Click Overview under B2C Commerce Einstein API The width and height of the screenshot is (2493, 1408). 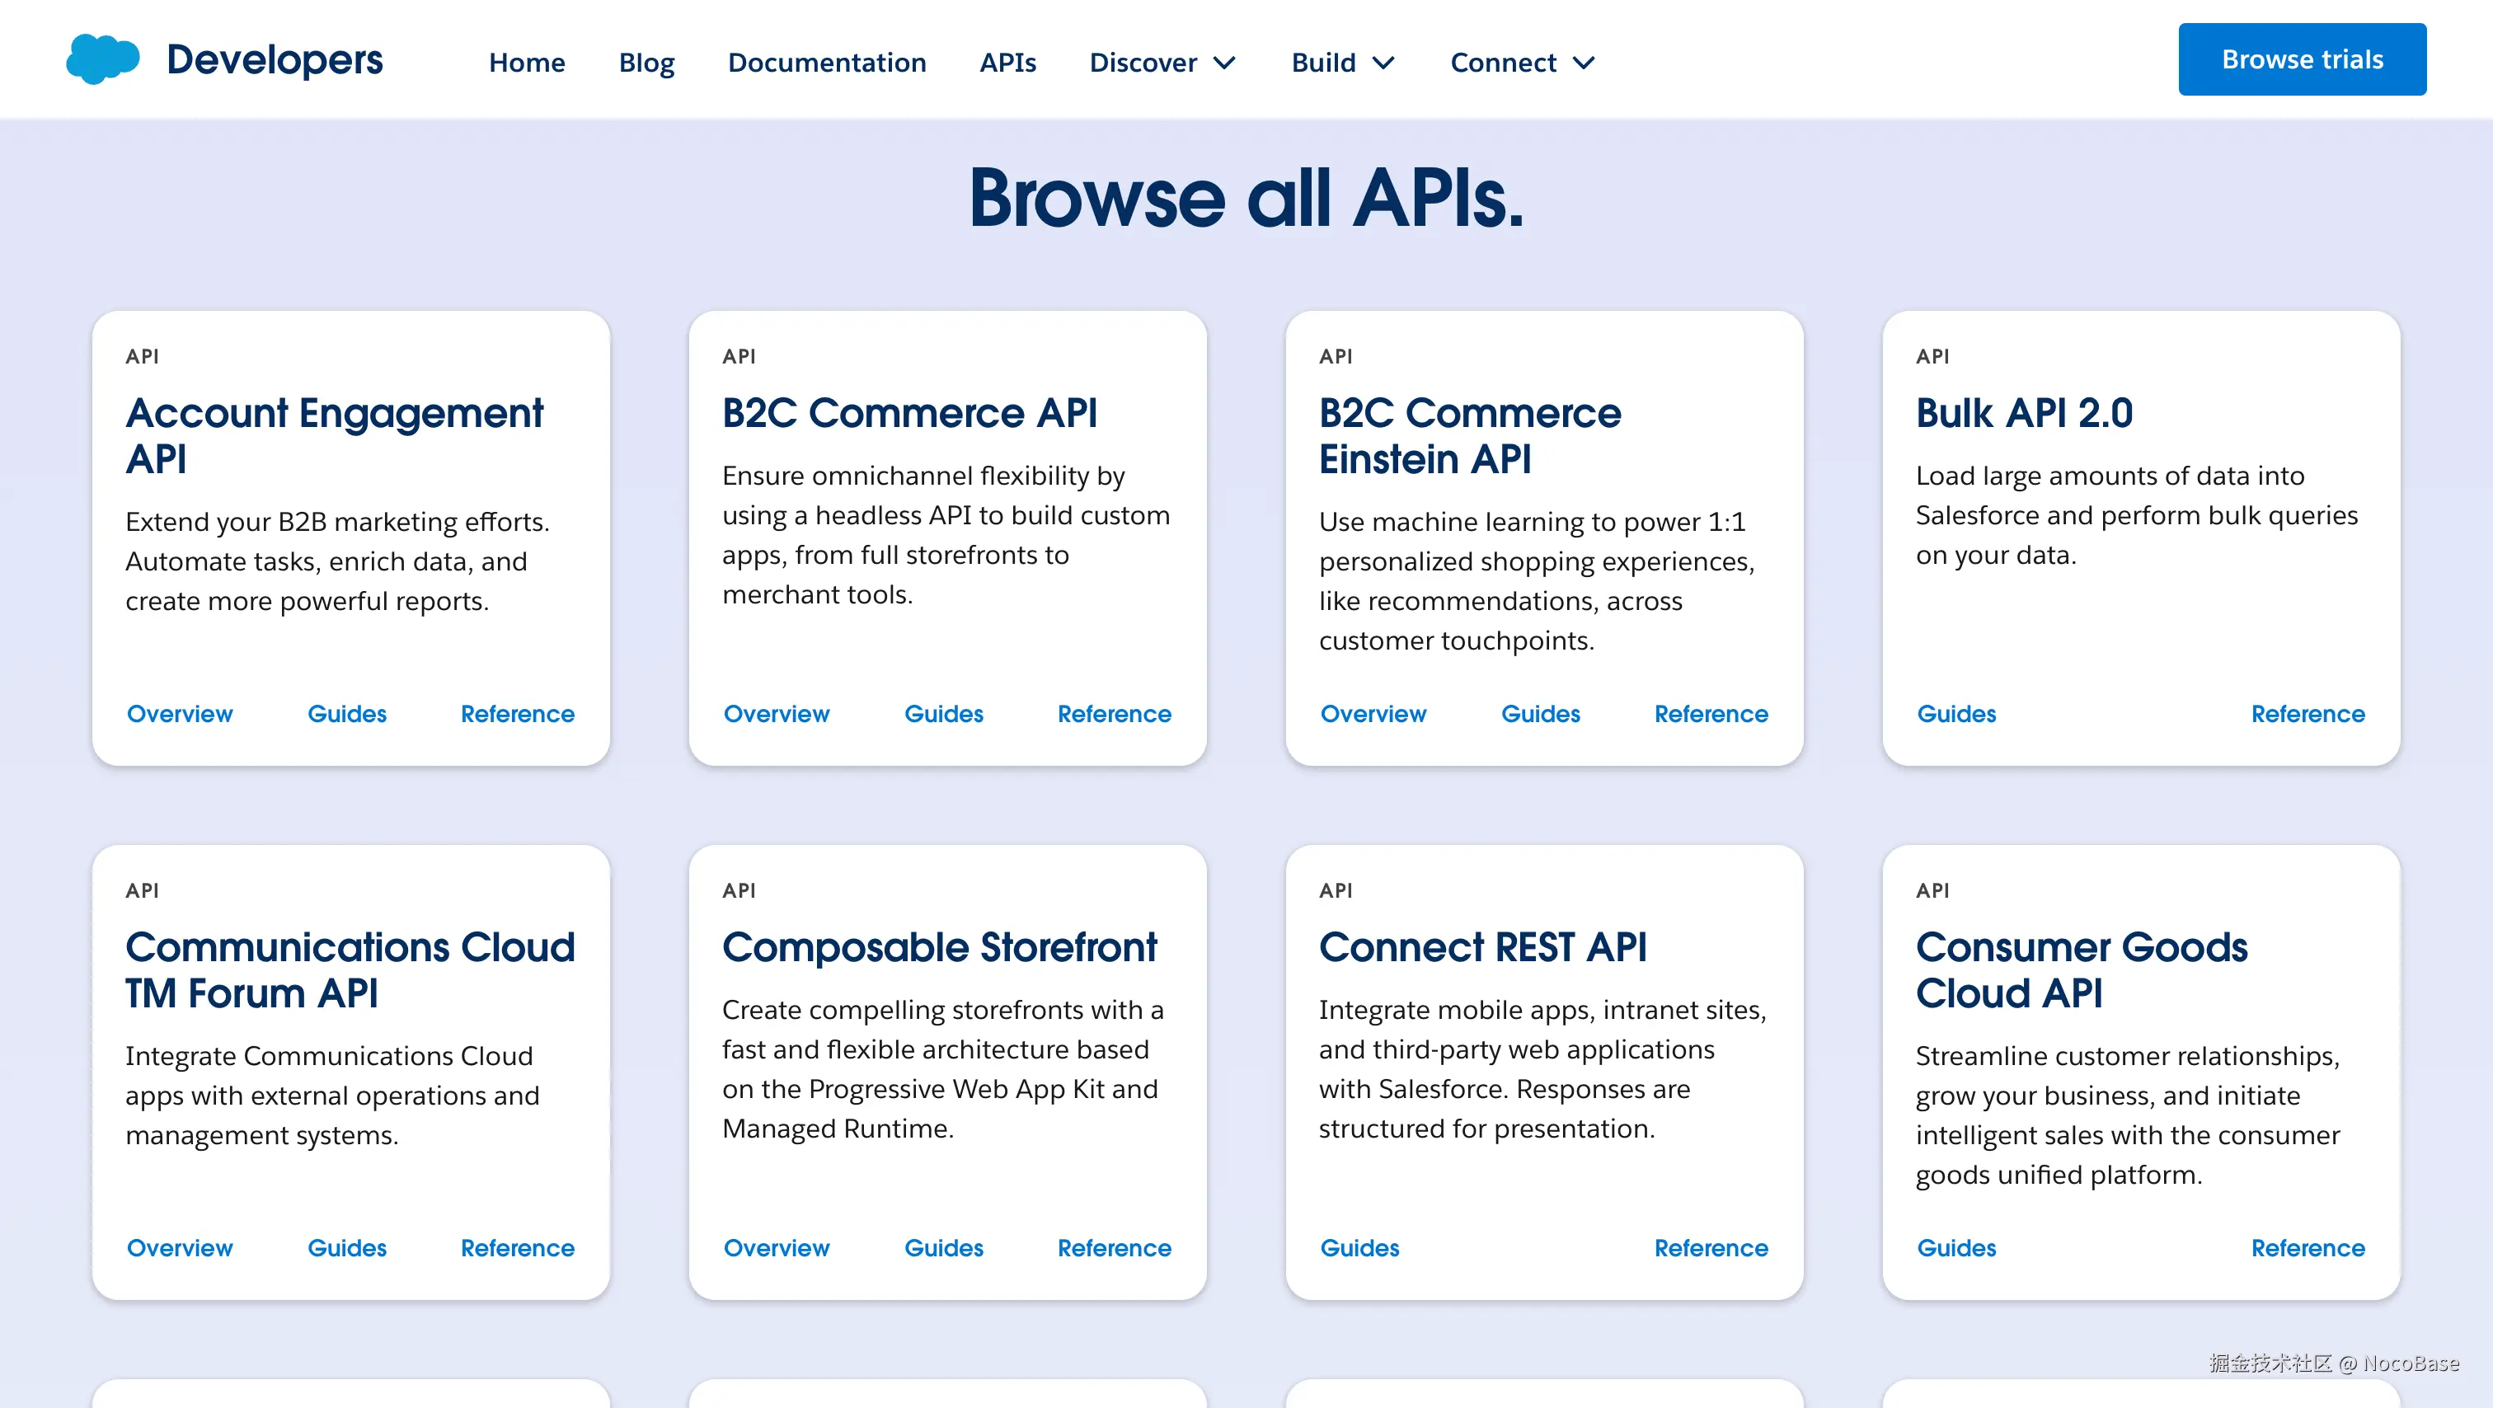click(1373, 713)
